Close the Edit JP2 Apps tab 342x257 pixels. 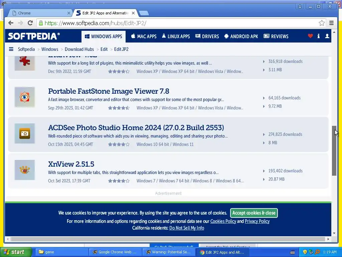(x=133, y=13)
